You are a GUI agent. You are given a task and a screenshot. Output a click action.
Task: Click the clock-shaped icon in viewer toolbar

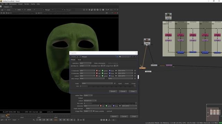click(97, 10)
